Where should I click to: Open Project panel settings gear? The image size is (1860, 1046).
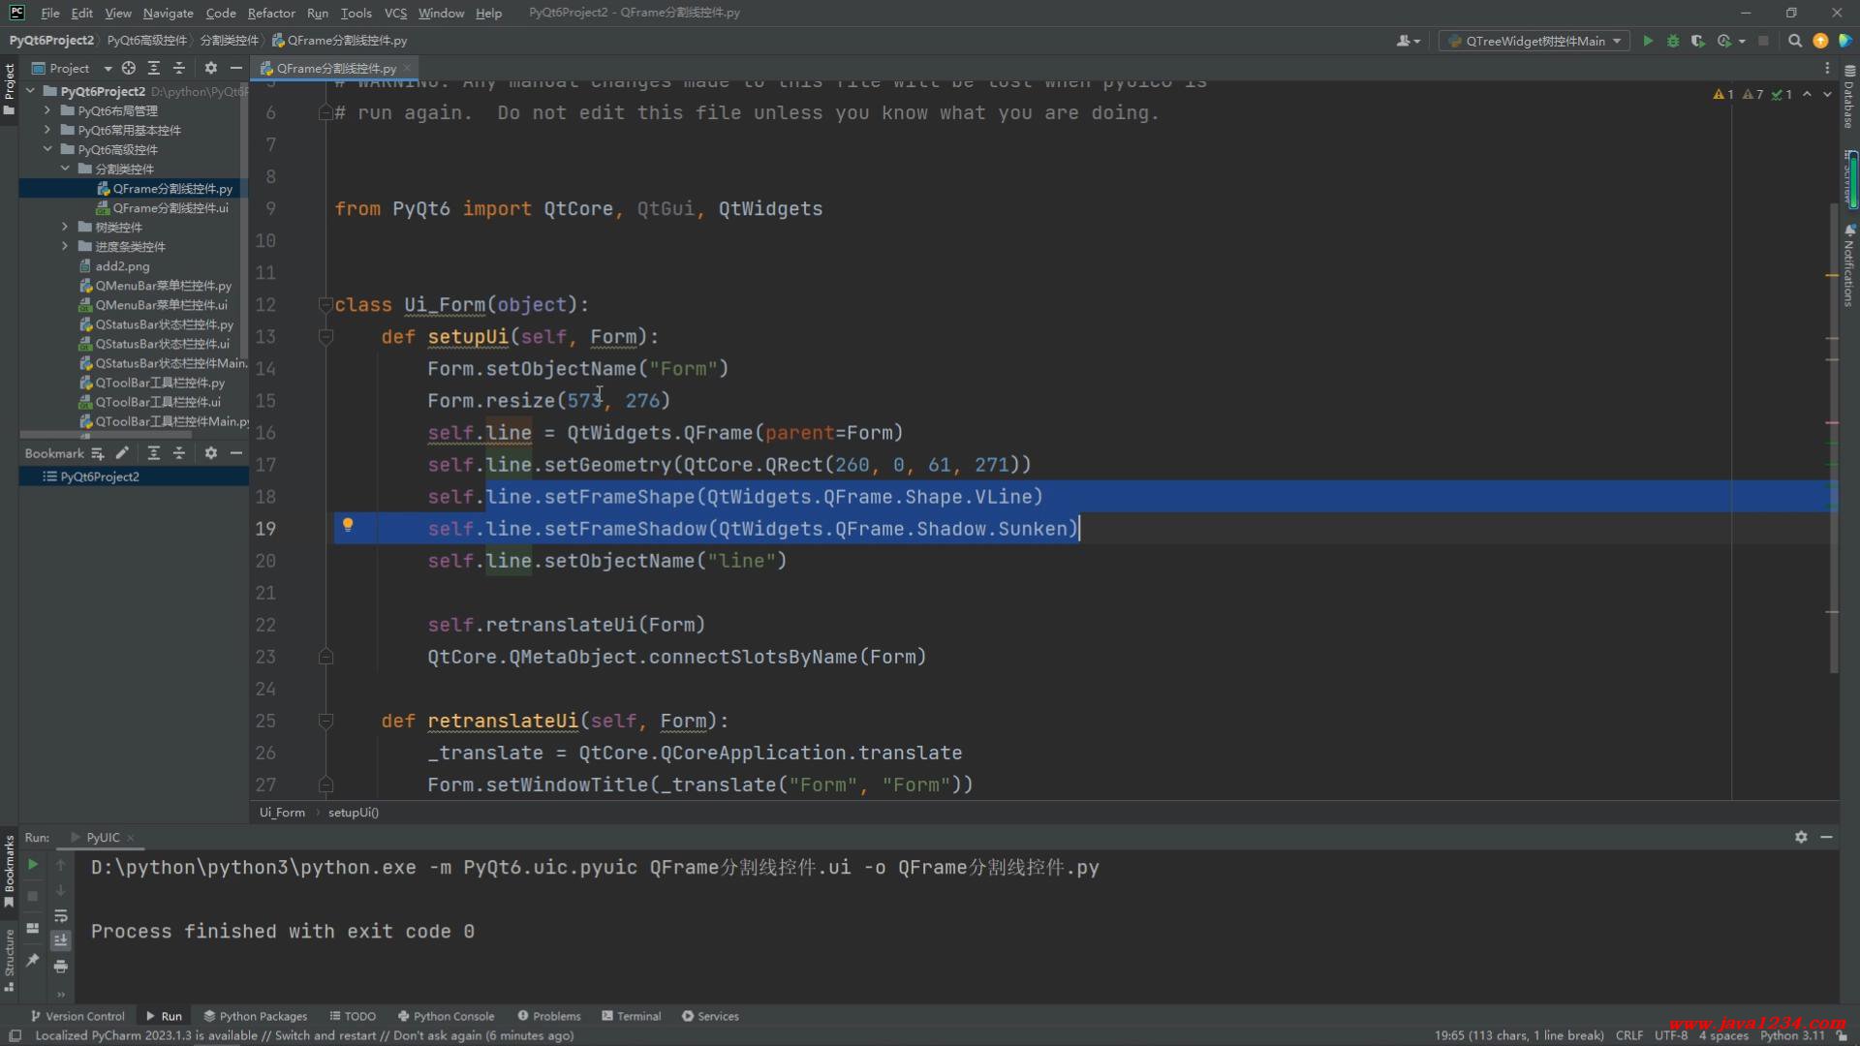pyautogui.click(x=211, y=68)
